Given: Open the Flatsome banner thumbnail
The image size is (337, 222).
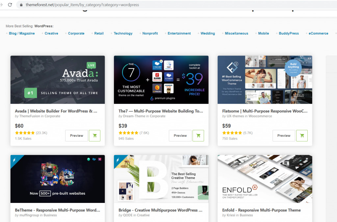Looking at the screenshot, I should coord(265,80).
